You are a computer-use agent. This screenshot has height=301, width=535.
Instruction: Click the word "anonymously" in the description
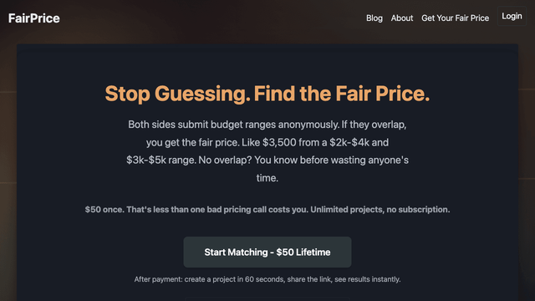click(x=308, y=125)
